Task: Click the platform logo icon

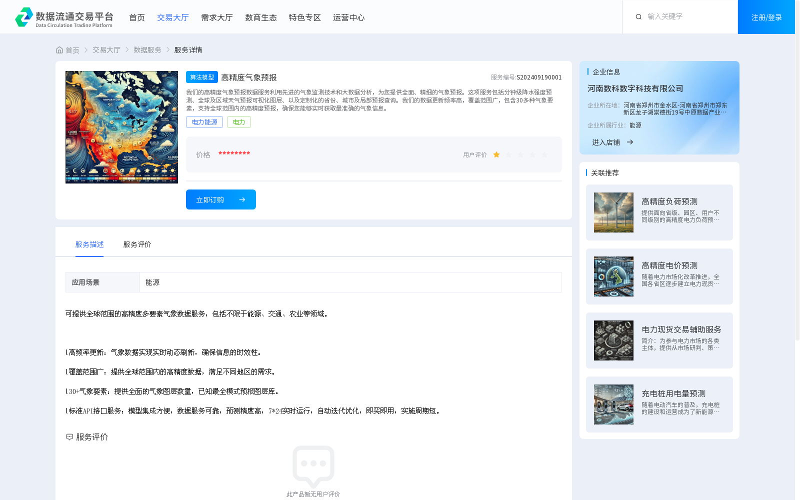Action: (24, 17)
